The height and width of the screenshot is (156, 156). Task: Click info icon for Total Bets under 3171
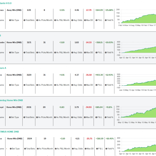pos(24,53)
